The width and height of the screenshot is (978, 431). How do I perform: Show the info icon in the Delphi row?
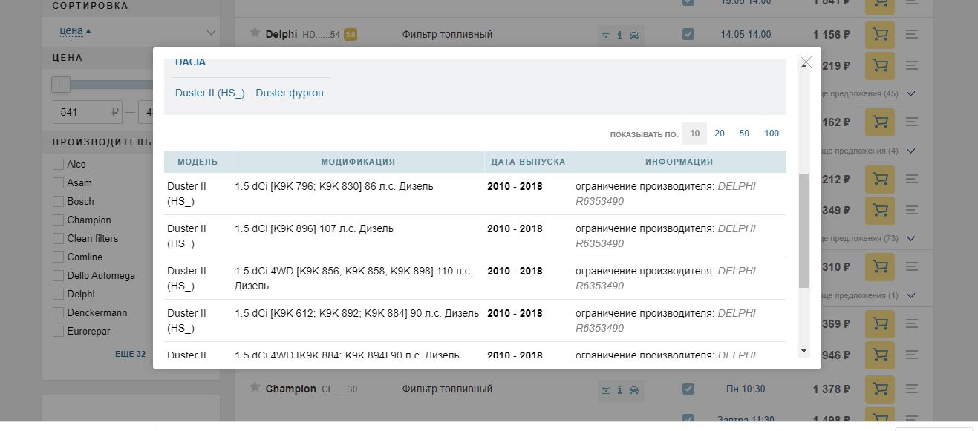pos(620,36)
